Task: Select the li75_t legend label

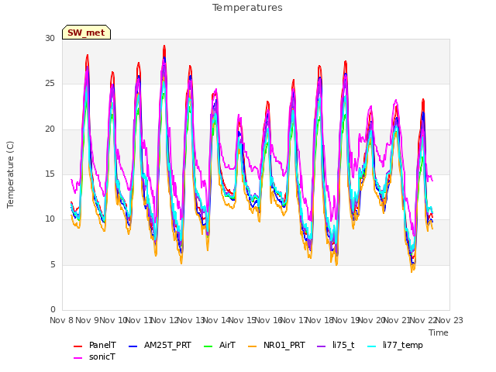Action: click(x=343, y=345)
